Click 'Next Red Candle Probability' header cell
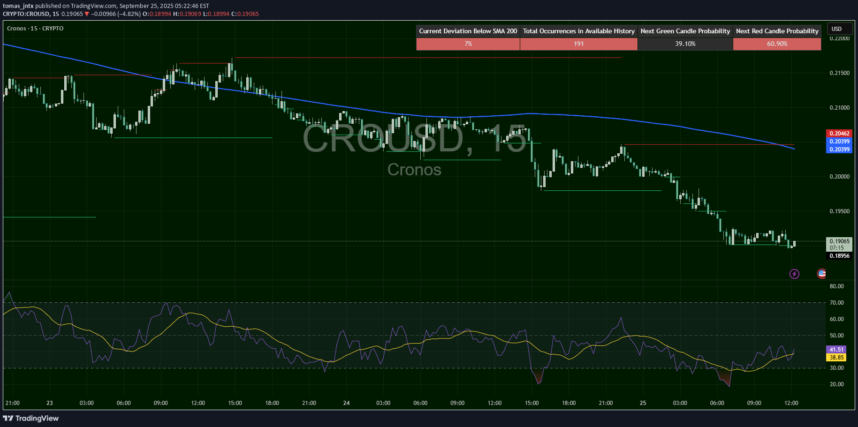 (x=777, y=31)
